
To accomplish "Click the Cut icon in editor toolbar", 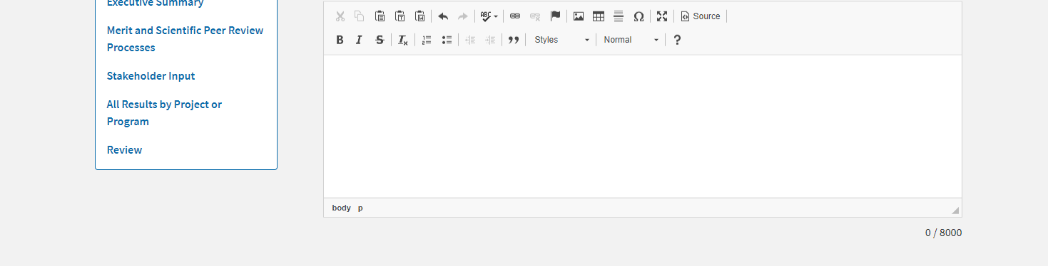I will point(340,16).
